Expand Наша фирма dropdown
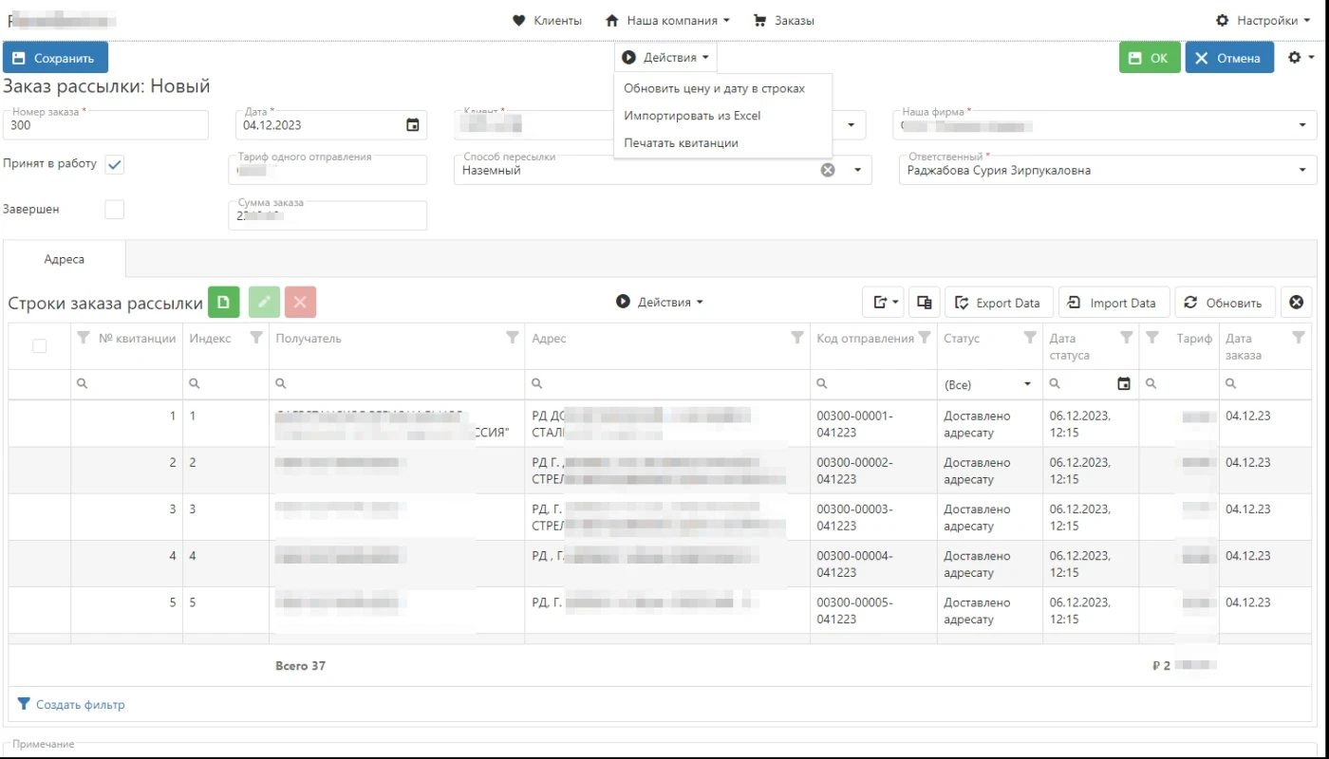The height and width of the screenshot is (759, 1329). pyautogui.click(x=1302, y=124)
